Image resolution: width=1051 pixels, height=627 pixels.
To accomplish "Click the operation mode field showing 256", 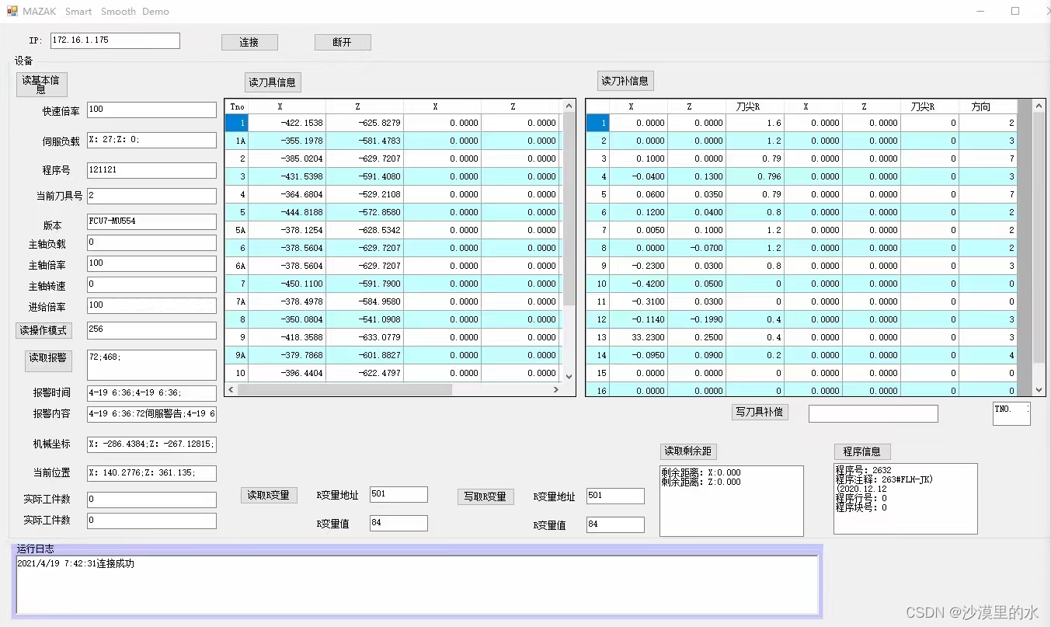I will [151, 330].
